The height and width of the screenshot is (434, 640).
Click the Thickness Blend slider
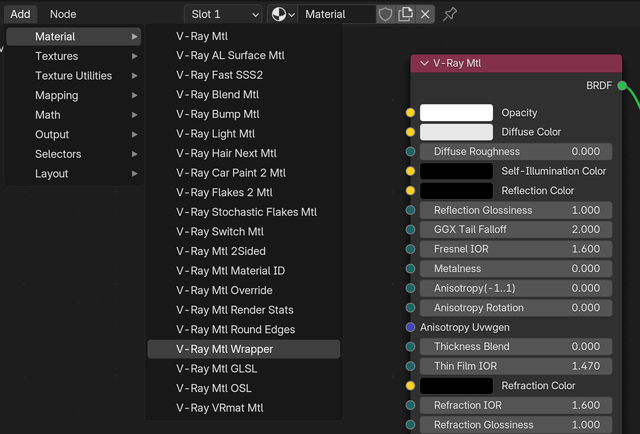[x=516, y=347]
